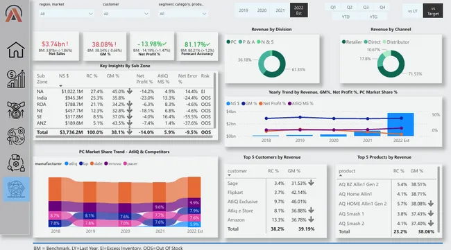
Task: Click the GM % 38.08% card
Action: 105,46
